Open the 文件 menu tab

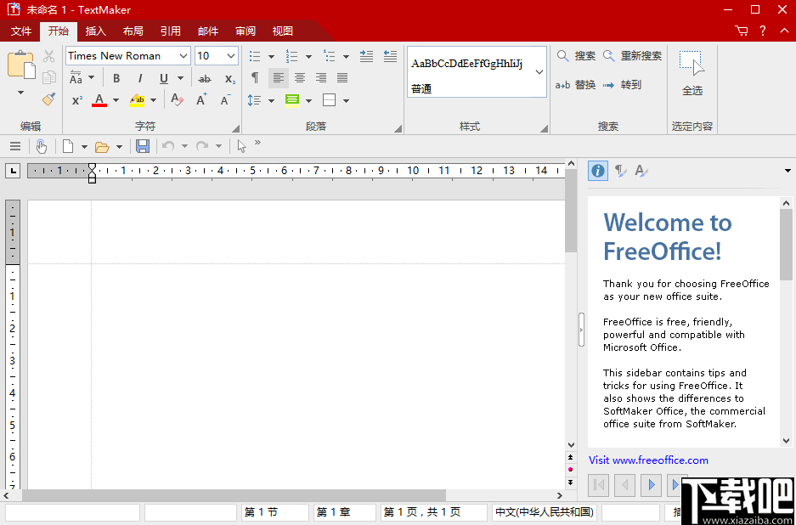(20, 31)
